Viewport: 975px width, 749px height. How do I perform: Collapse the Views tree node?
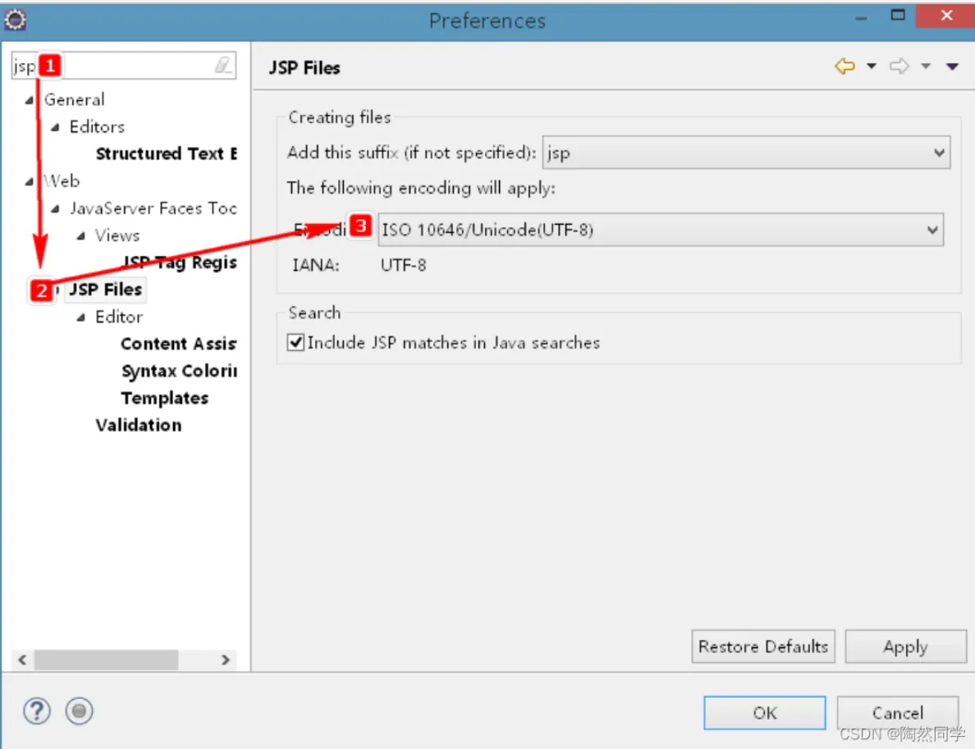click(x=80, y=236)
